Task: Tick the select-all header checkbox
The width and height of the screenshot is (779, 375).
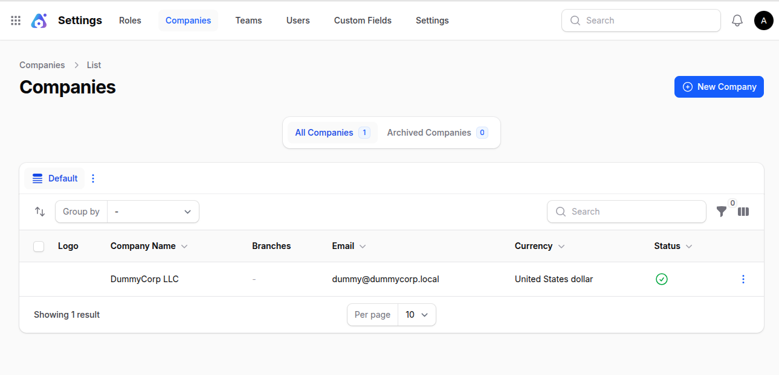Action: tap(39, 246)
